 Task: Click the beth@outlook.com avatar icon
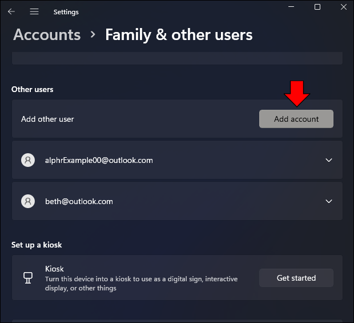28,201
